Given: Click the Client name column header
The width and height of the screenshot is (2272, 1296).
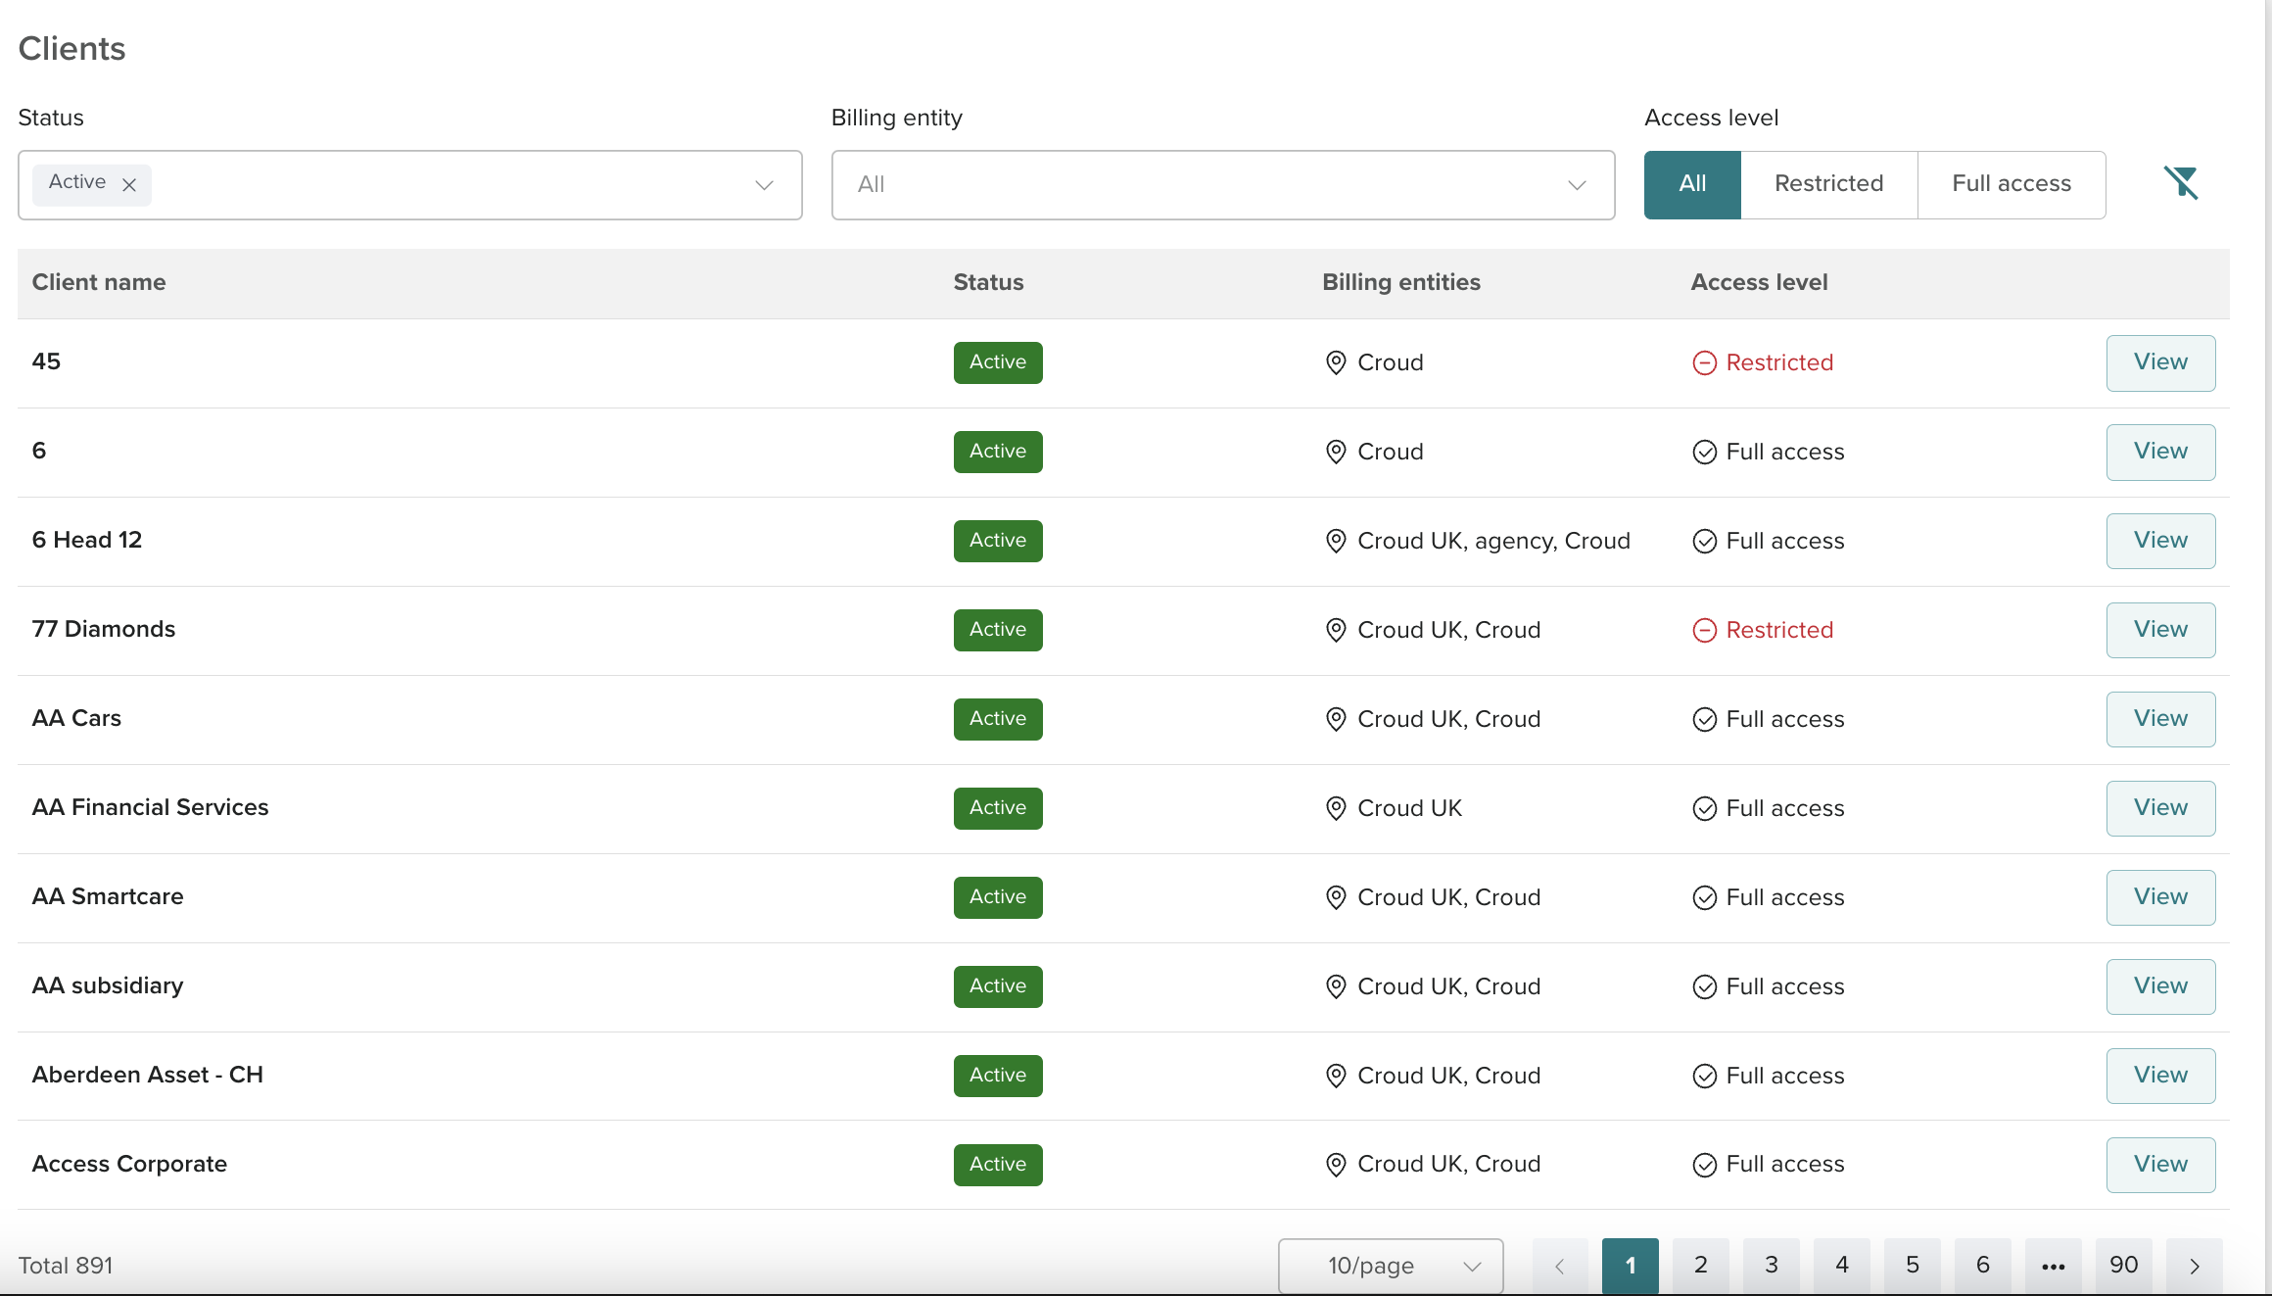Looking at the screenshot, I should click(x=99, y=283).
